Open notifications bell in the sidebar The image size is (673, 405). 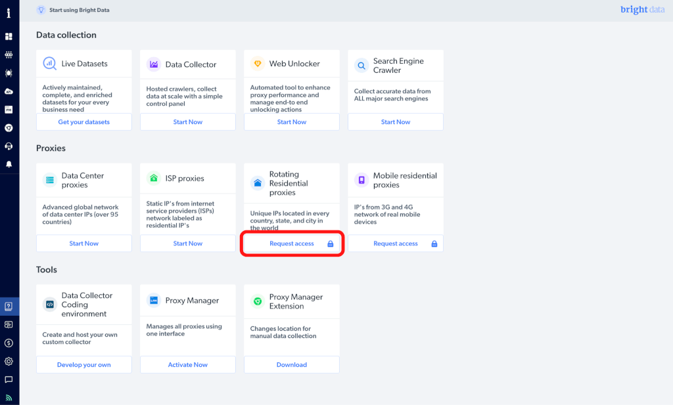[9, 164]
